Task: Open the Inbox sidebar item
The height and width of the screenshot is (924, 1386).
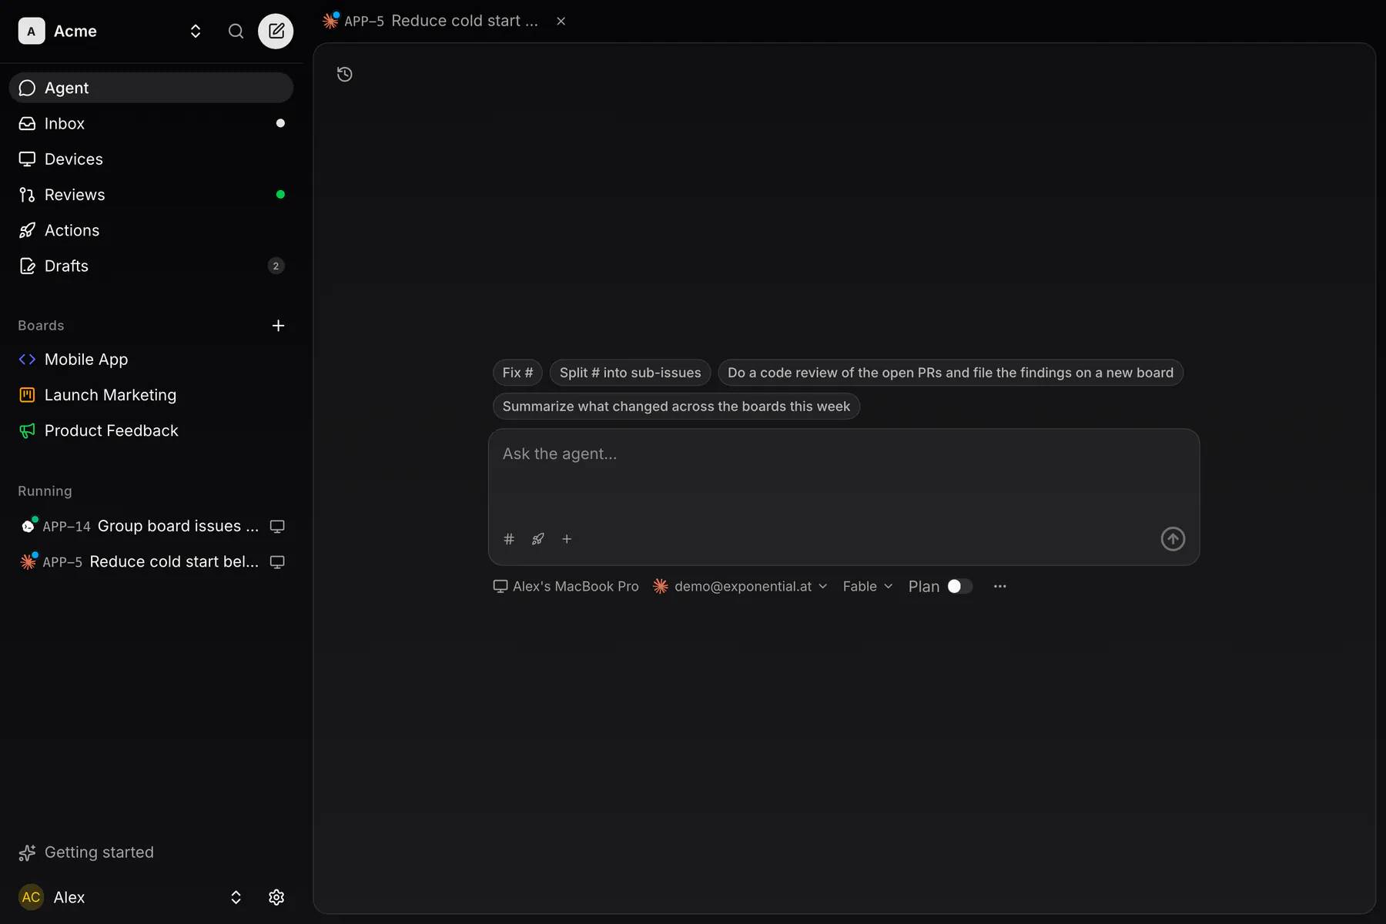Action: [151, 123]
